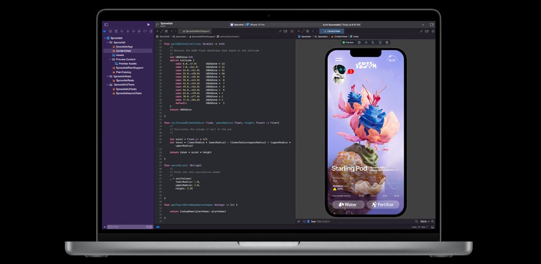Toggle the inspector panel icon
Image resolution: width=541 pixels, height=264 pixels.
[x=431, y=25]
